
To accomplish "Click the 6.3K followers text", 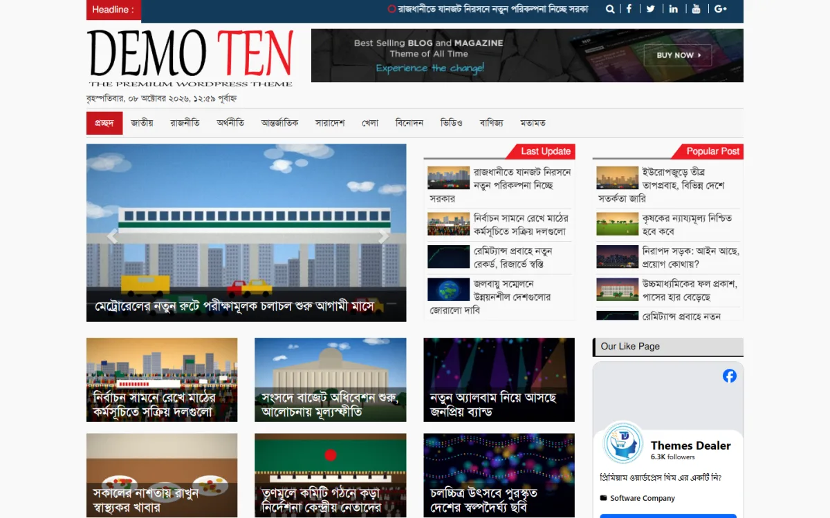I will [x=672, y=457].
